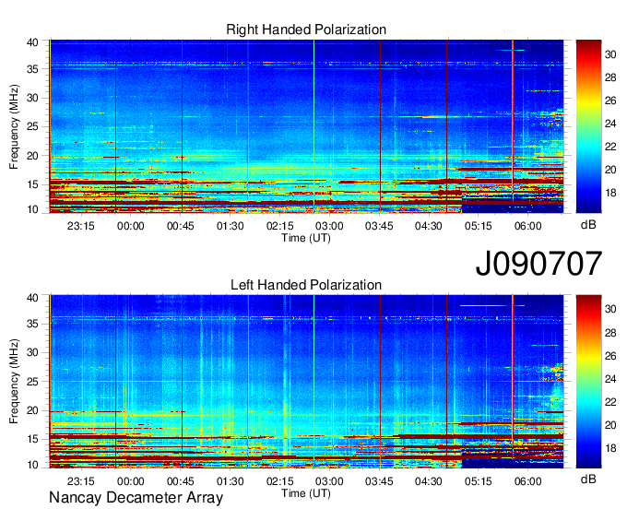627x509 pixels.
Task: Click the "dB" label under the upper colorbar
Action: point(588,225)
